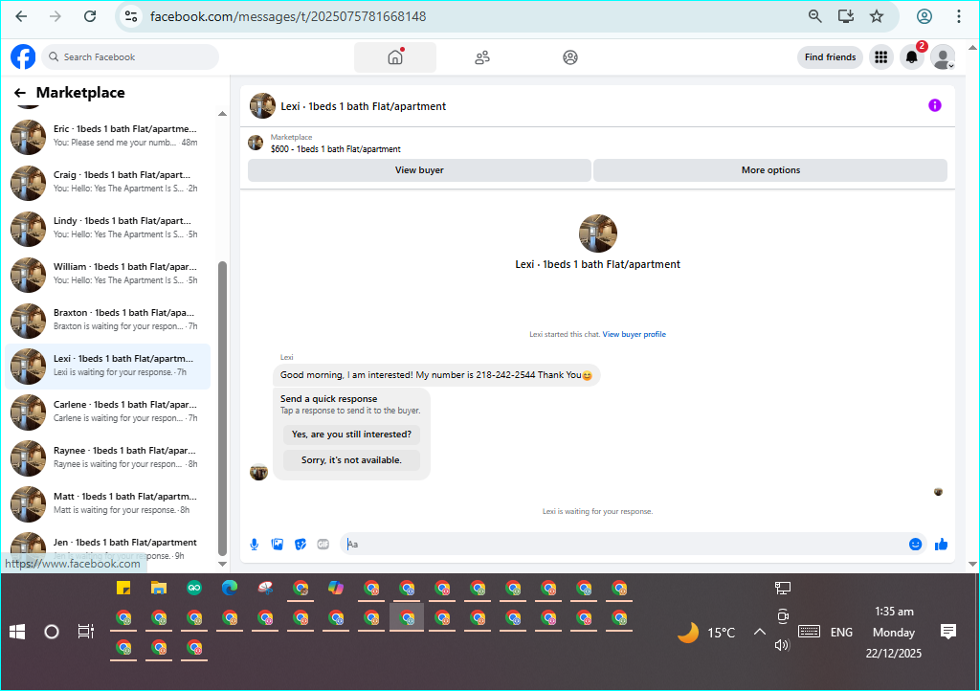Open Lindy's apartment conversation
Viewport: 980px width, 691px height.
click(107, 228)
